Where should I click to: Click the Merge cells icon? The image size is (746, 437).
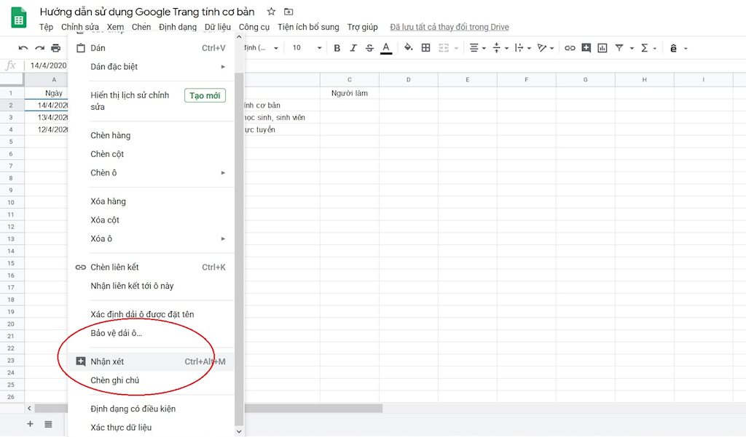(444, 47)
